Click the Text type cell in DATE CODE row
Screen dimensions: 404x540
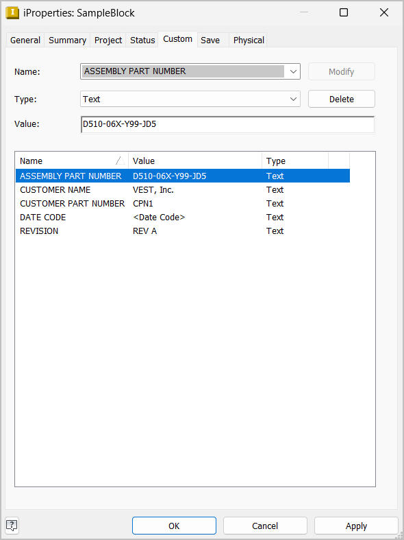pos(275,218)
